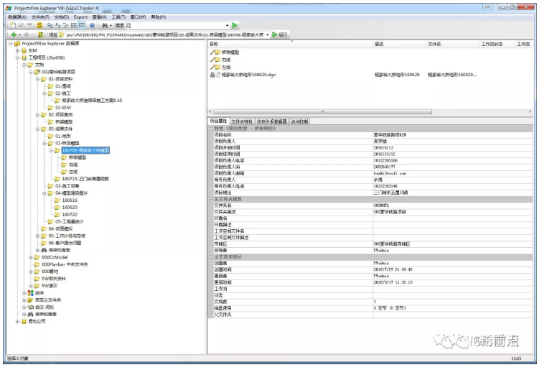Switch to the second properties tab 文件夹特性
The image size is (539, 370).
(242, 121)
